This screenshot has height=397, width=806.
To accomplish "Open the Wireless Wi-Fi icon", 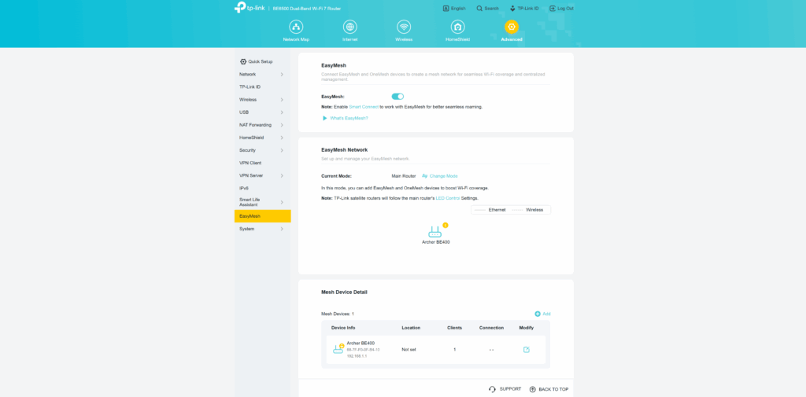I will 404,27.
